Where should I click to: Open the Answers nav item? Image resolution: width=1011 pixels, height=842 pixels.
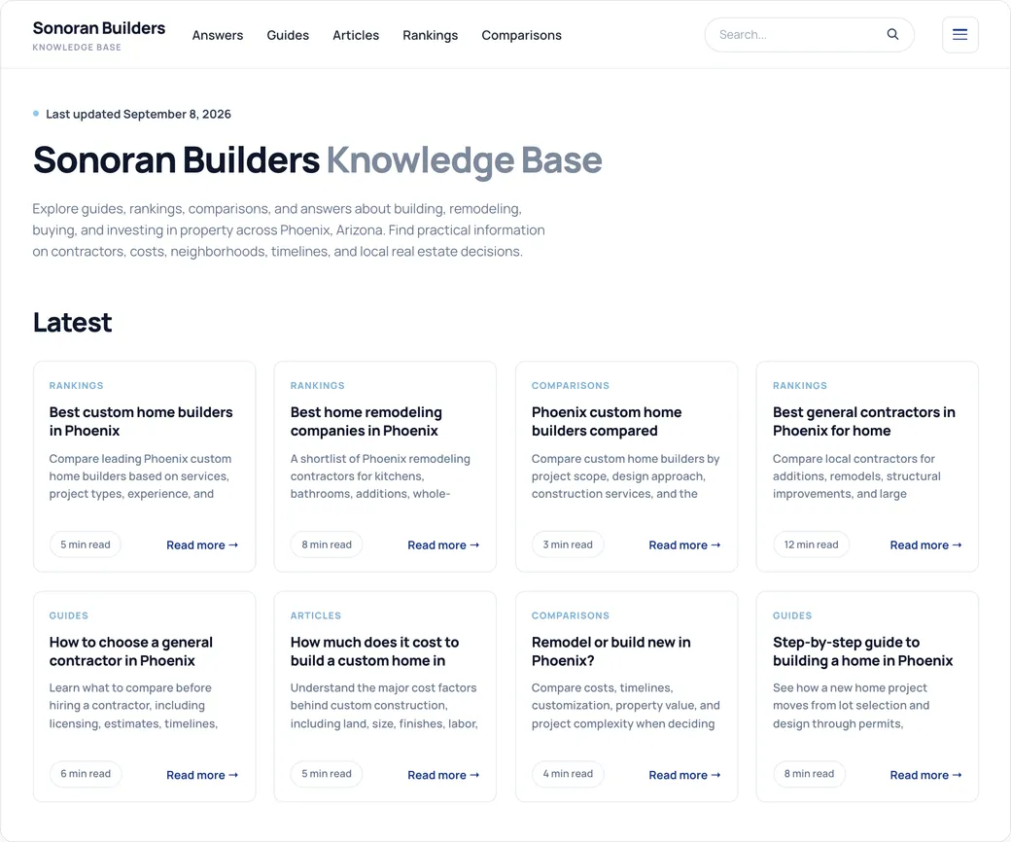218,35
